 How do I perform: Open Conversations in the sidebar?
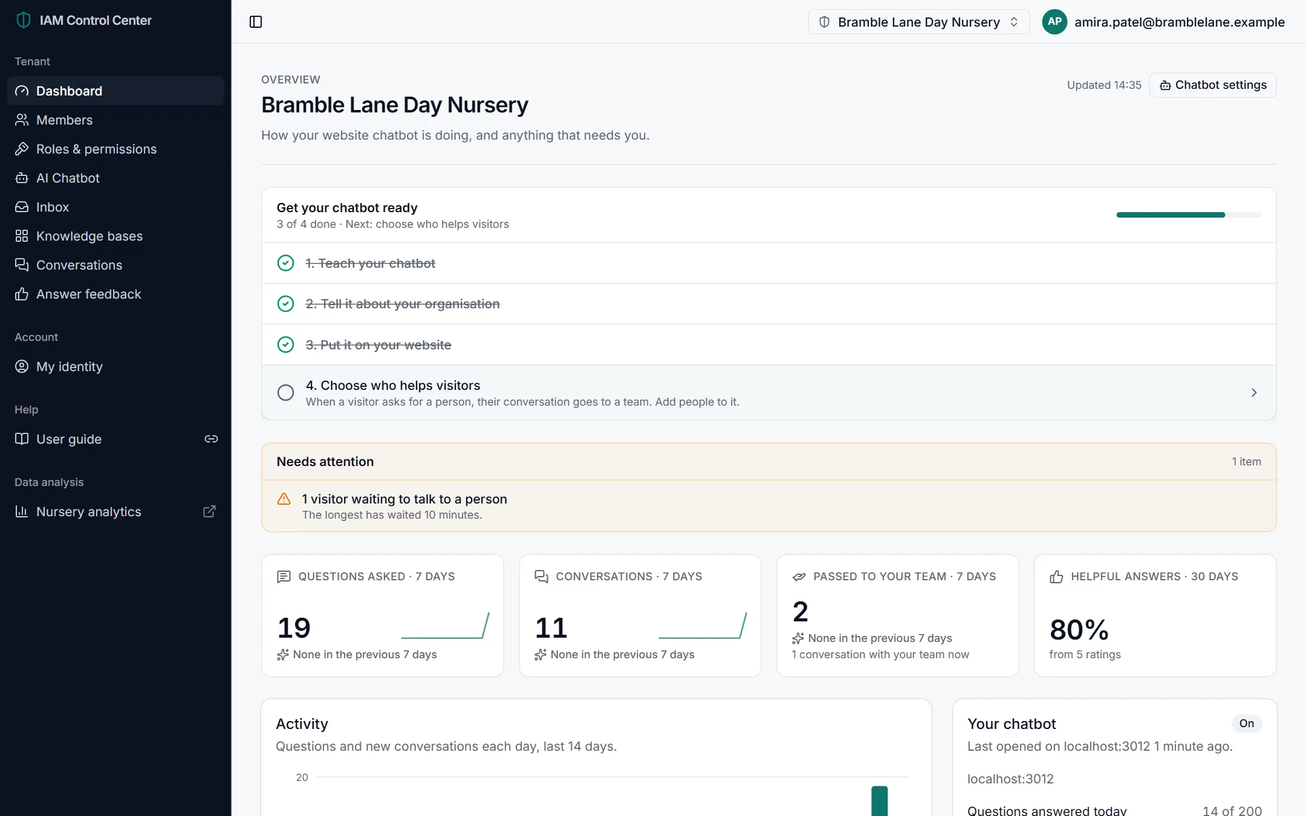115,265
